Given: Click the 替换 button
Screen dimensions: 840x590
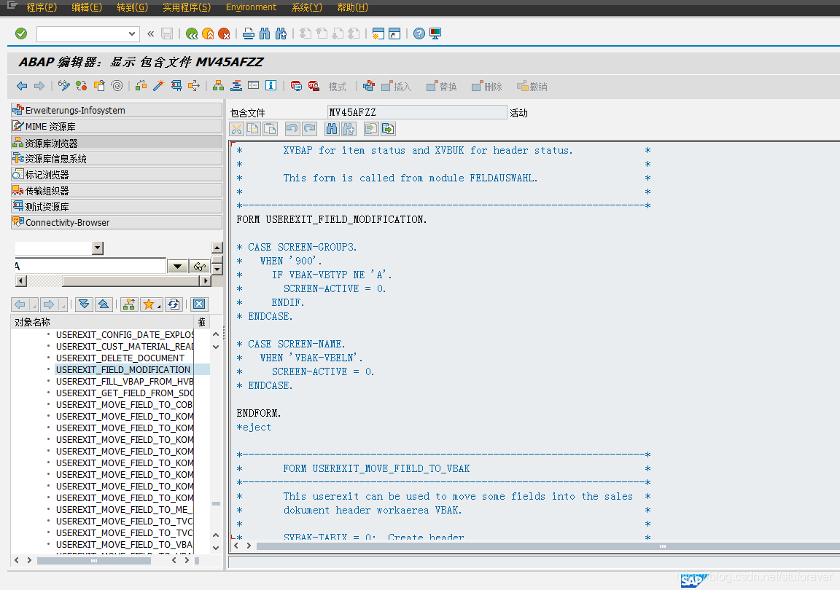Looking at the screenshot, I should 441,87.
